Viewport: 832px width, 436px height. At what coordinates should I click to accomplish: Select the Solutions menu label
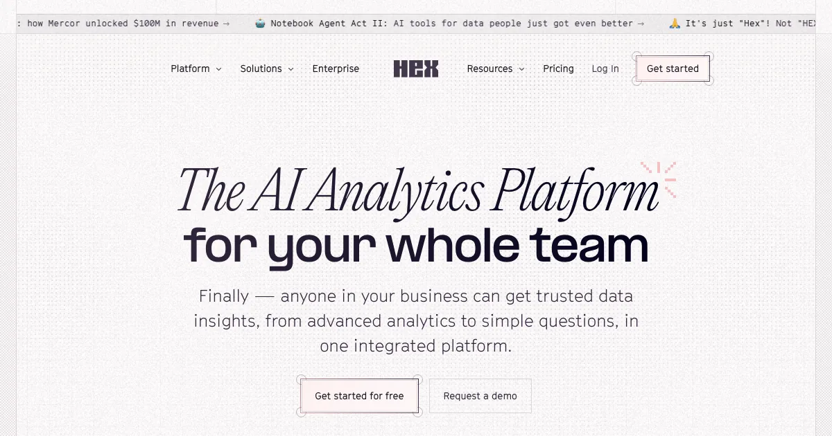click(x=261, y=69)
